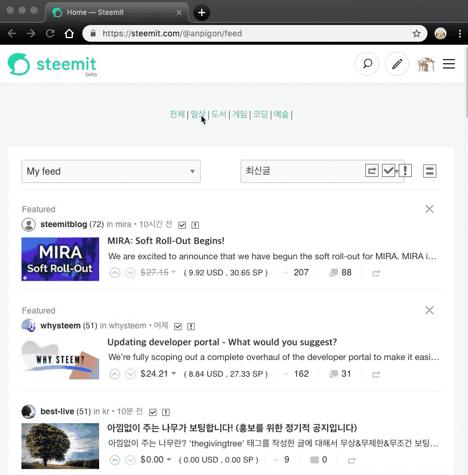Open the 'in kr' tag link
The width and height of the screenshot is (468, 475).
click(101, 411)
